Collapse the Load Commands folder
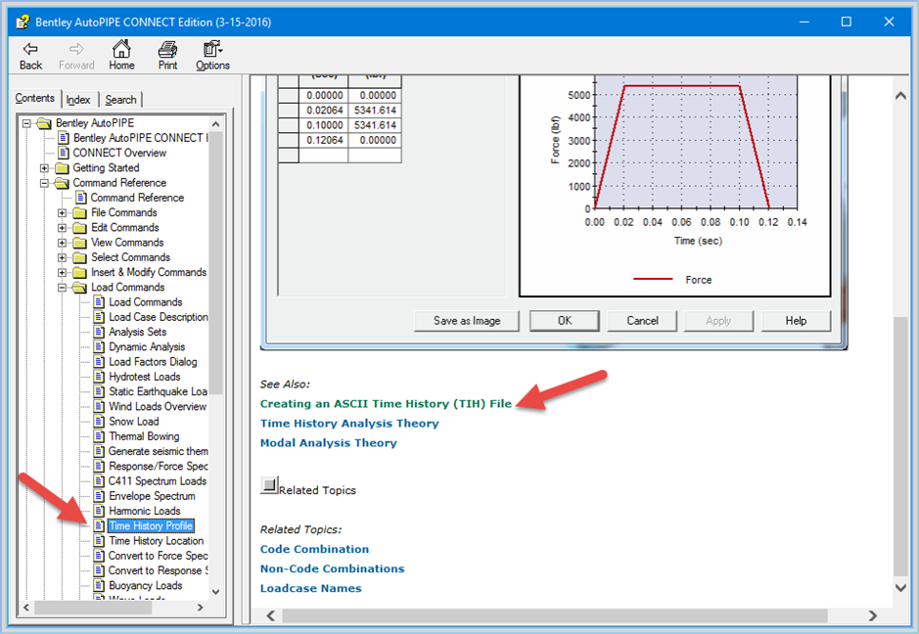 point(62,288)
